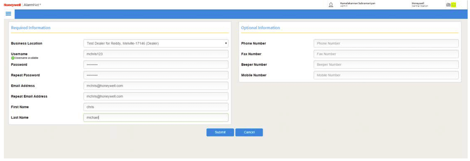Image resolution: width=470 pixels, height=161 pixels.
Task: Cancel the user creation form
Action: (x=249, y=132)
